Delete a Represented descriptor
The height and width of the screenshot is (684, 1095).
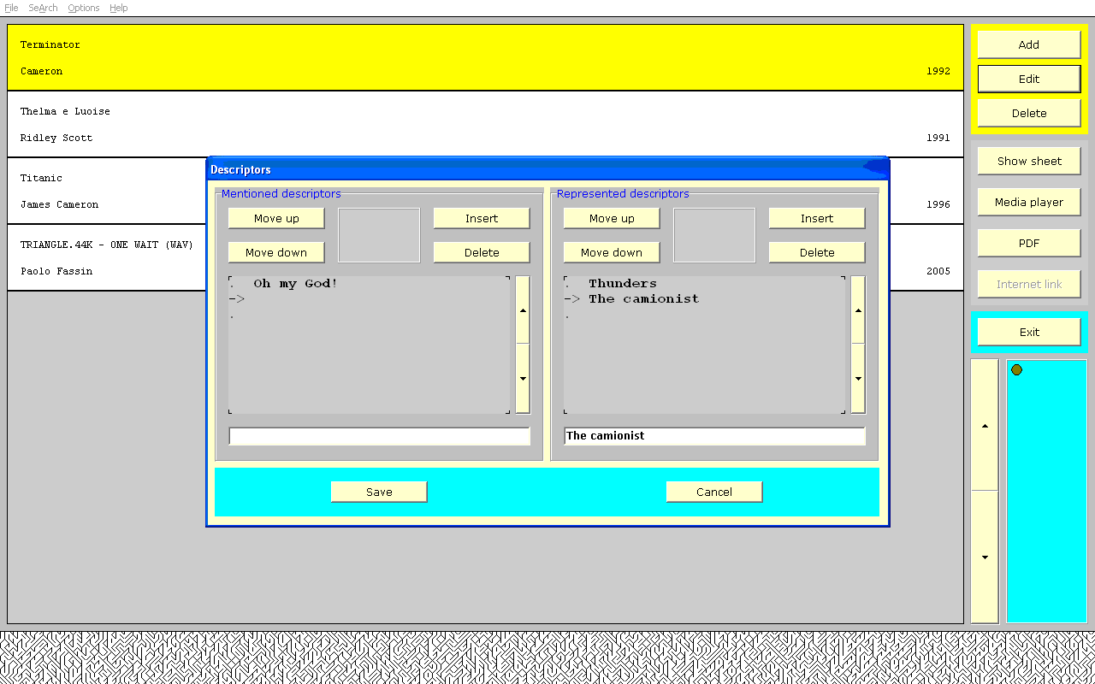click(817, 252)
